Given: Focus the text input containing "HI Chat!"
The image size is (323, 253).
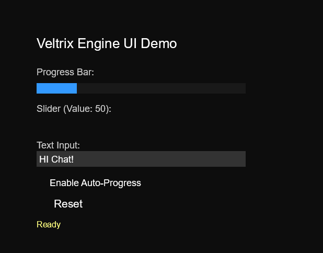Looking at the screenshot, I should (141, 159).
